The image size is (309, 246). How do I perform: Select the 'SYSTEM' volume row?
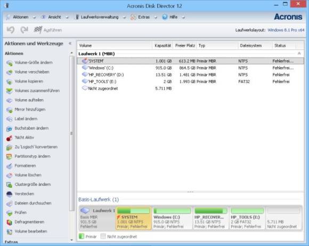point(190,61)
